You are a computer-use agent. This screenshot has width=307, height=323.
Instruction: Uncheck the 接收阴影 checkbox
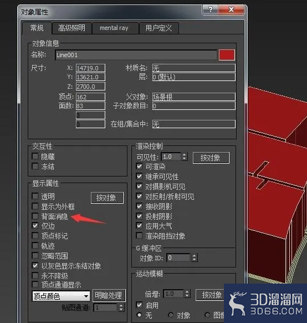click(x=139, y=206)
